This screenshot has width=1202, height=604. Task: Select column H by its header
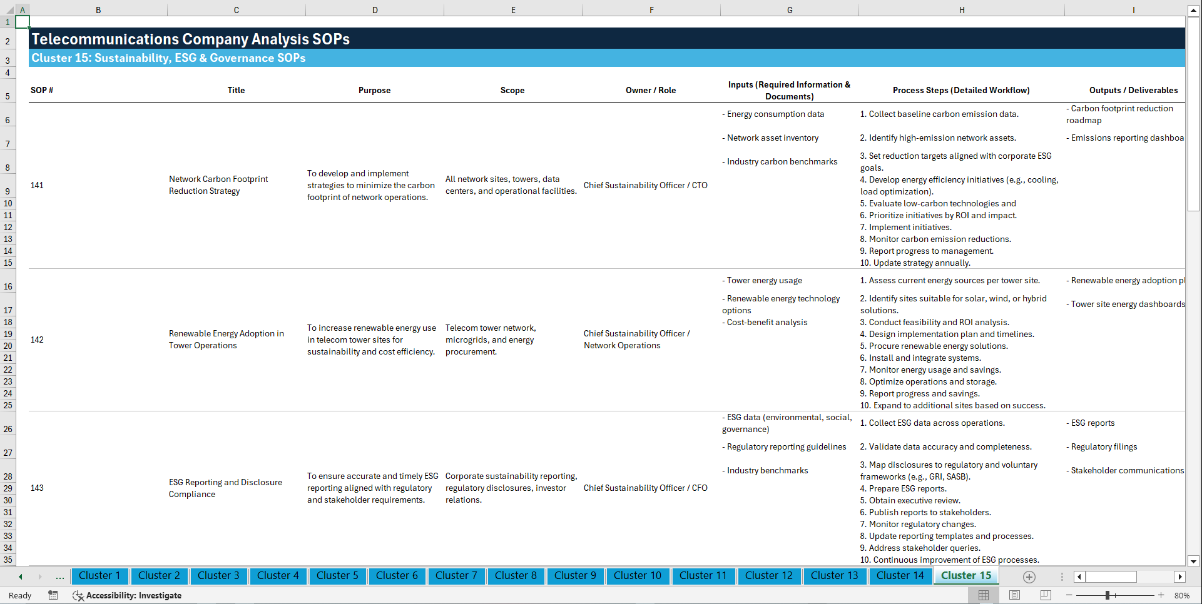(x=962, y=9)
